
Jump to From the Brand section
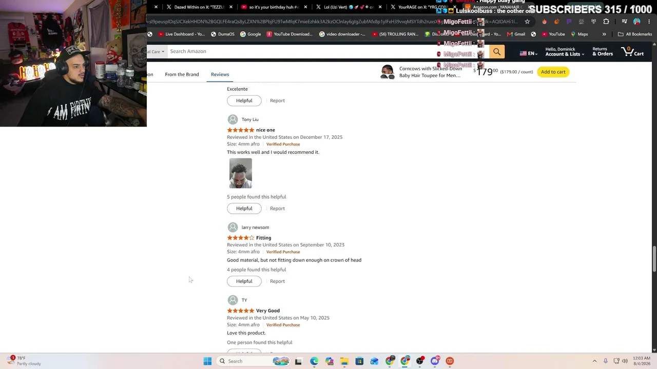click(182, 74)
